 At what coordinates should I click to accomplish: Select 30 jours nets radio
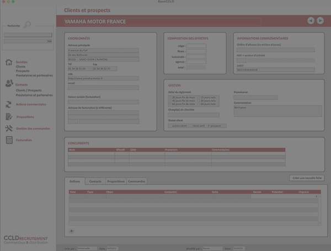coord(199,101)
